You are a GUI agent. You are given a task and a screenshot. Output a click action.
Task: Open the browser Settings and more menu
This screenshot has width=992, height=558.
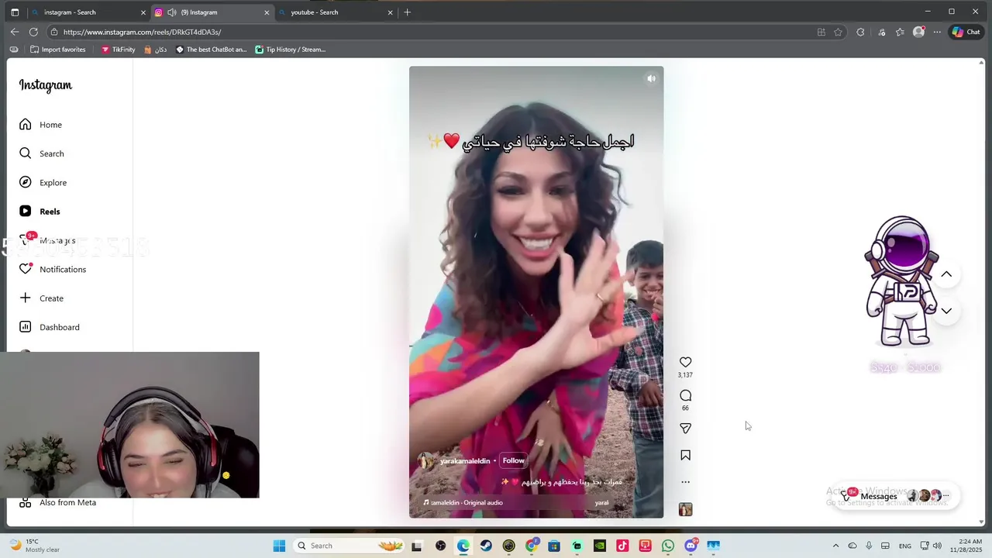(x=937, y=32)
